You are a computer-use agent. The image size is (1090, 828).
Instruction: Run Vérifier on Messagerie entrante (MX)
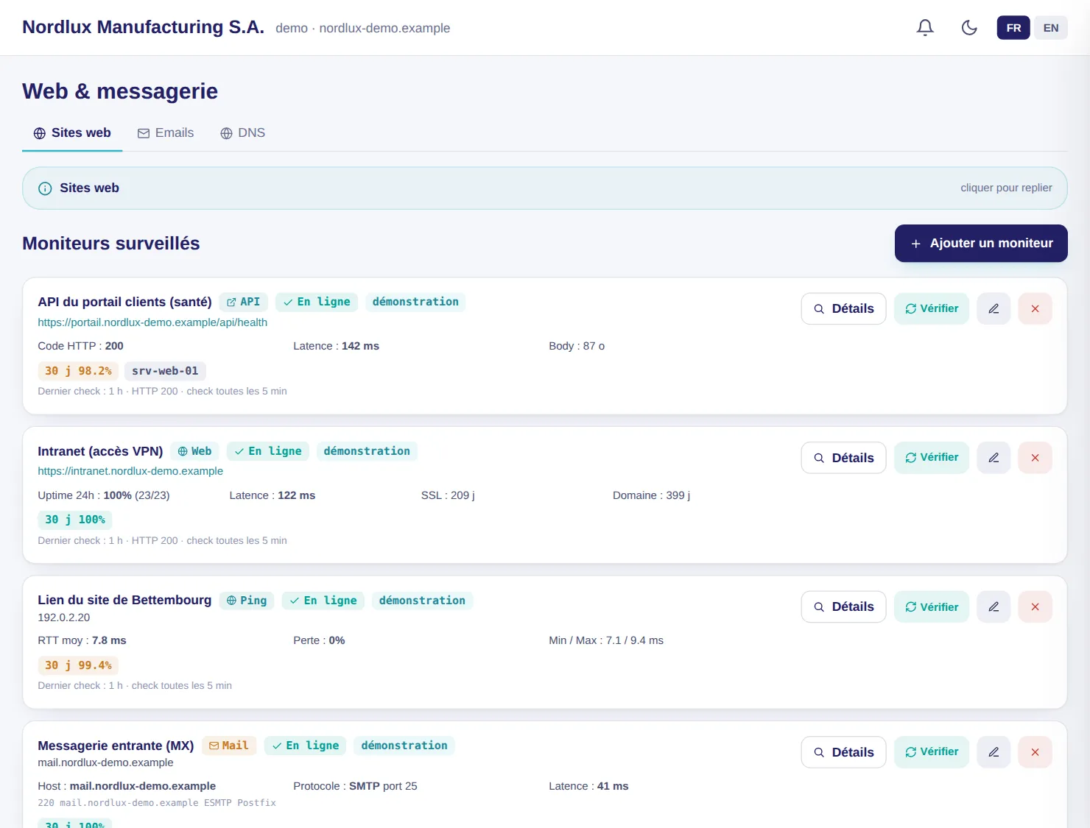[x=932, y=752]
